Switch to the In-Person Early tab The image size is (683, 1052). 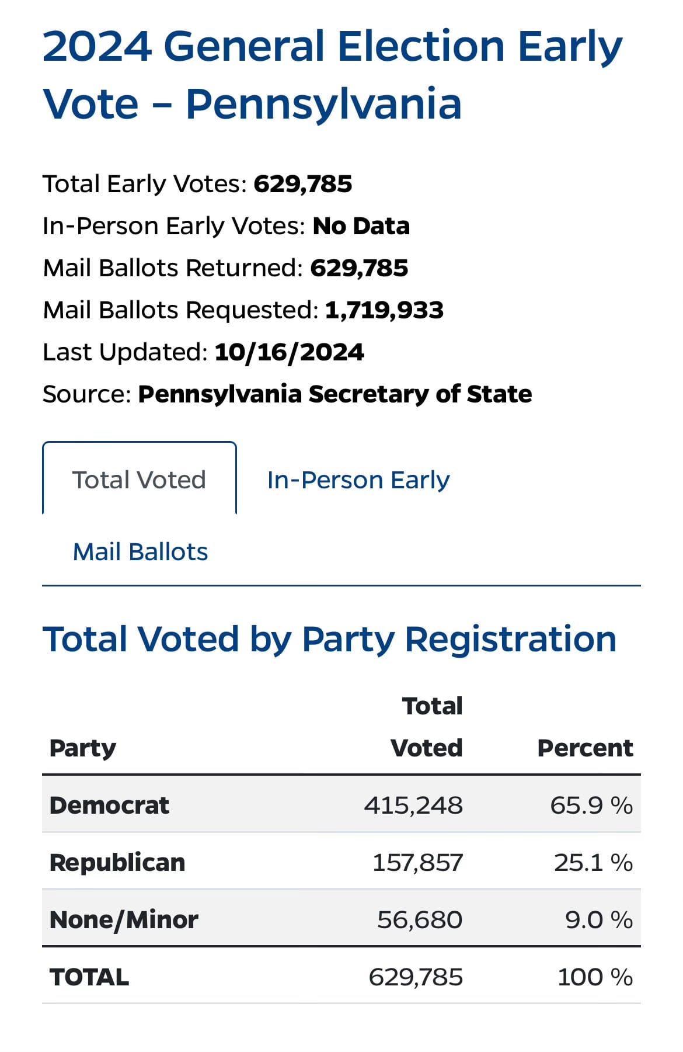click(x=358, y=480)
